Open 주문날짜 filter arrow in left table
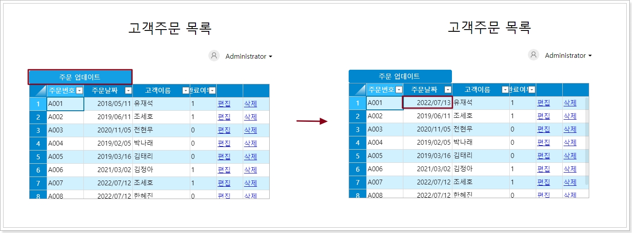This screenshot has height=233, width=632. pos(128,90)
